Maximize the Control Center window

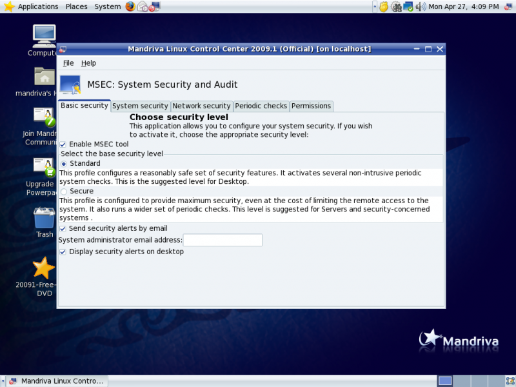tap(428, 49)
